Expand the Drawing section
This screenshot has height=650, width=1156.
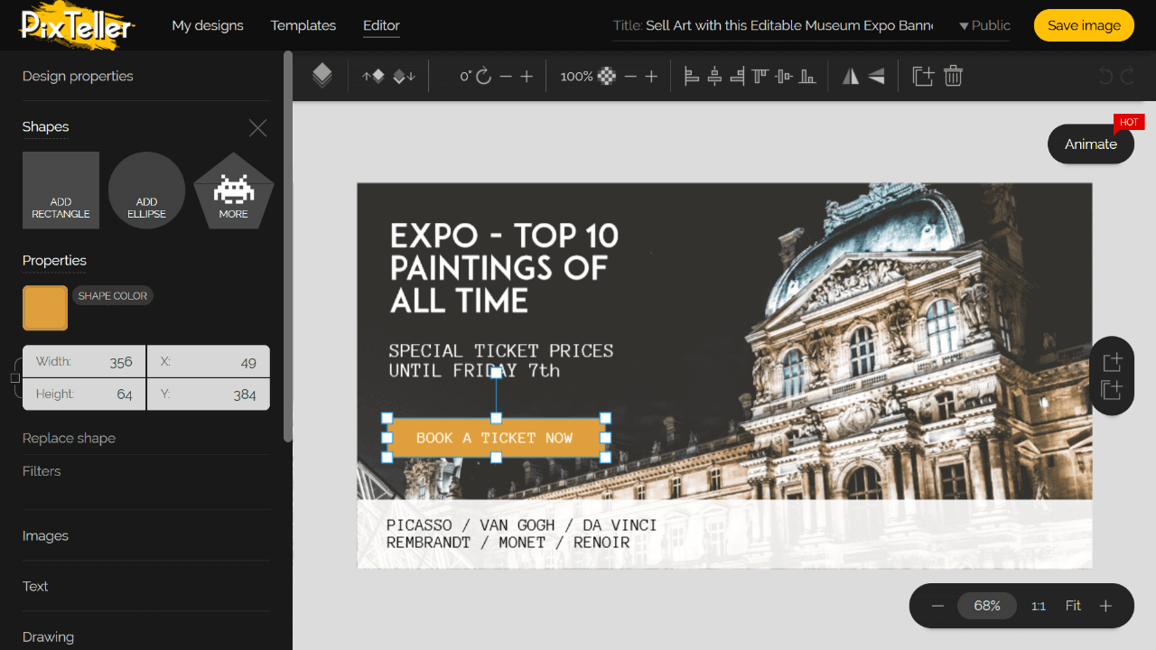tap(48, 636)
